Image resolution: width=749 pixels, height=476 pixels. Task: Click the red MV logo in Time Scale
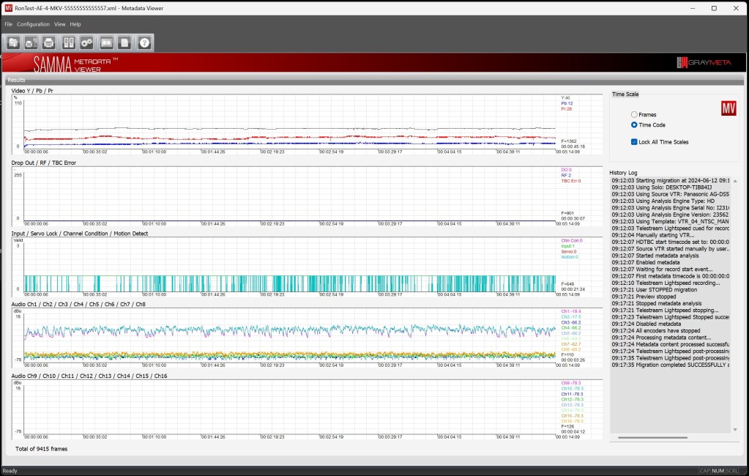(x=728, y=109)
